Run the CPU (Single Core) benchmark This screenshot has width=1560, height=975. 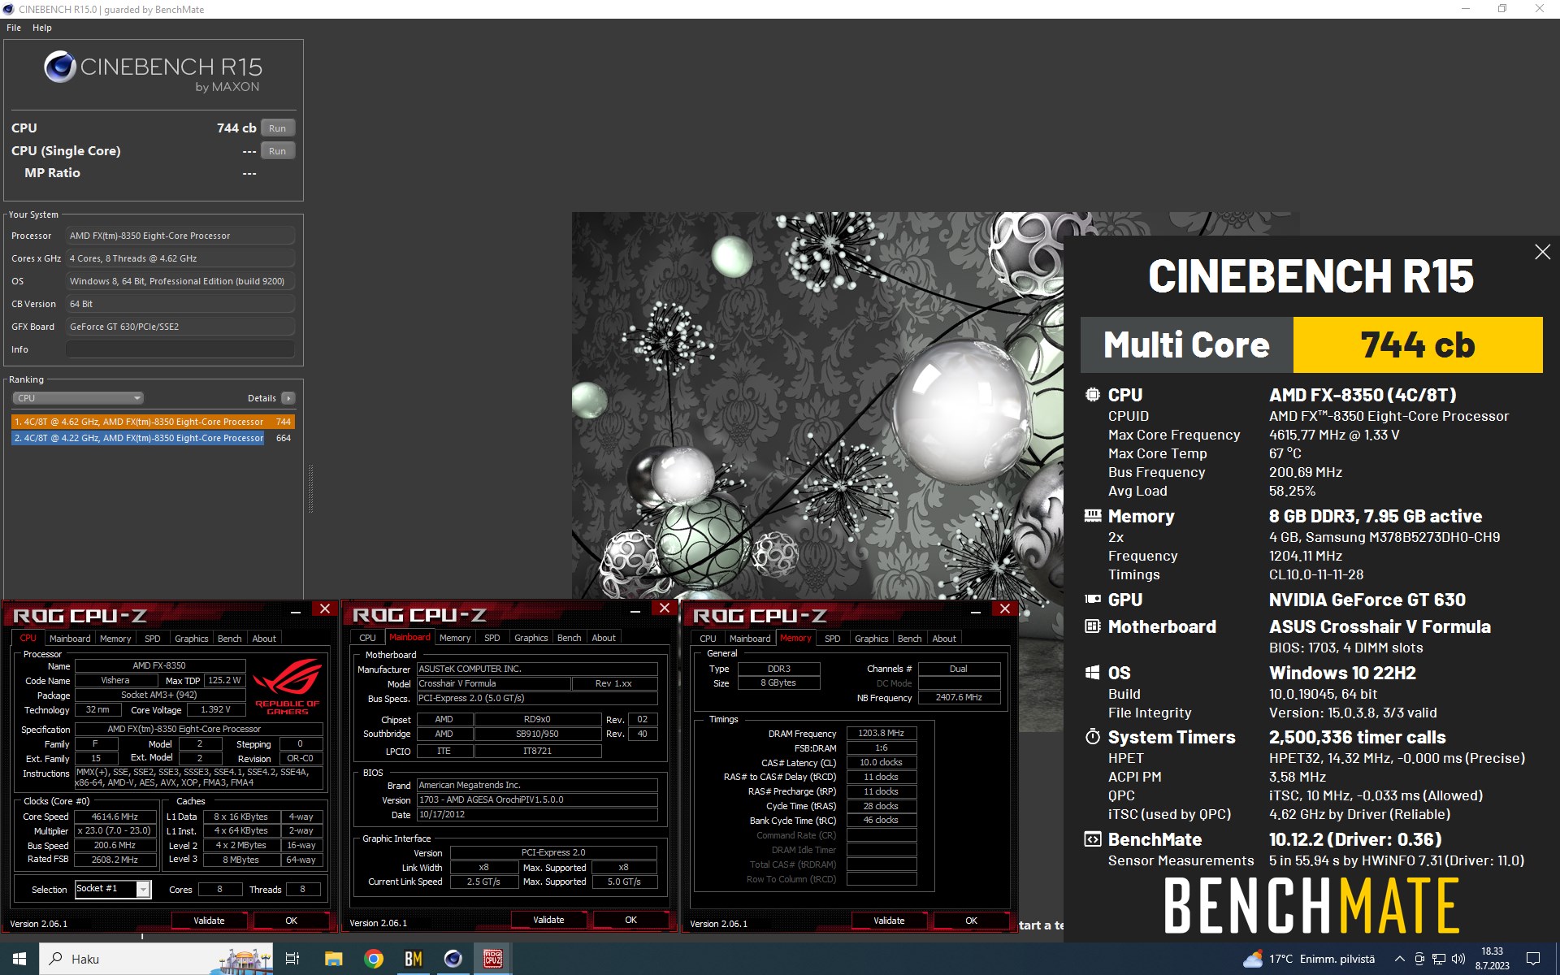coord(277,151)
